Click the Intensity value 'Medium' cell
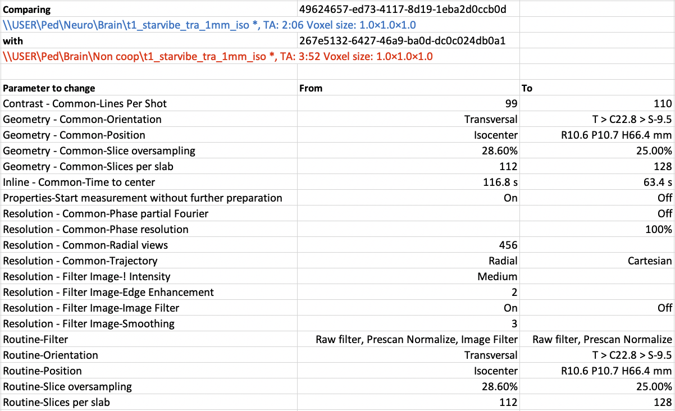The width and height of the screenshot is (675, 411). click(x=498, y=277)
